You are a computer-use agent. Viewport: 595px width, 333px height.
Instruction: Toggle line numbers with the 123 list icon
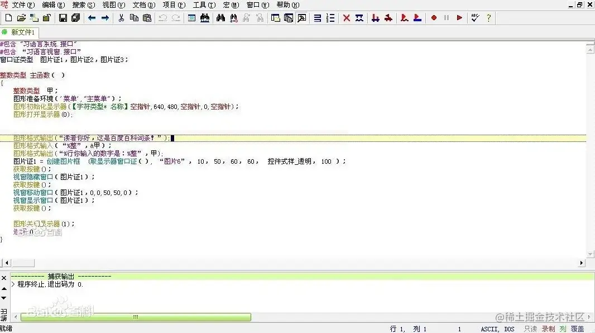(x=330, y=18)
